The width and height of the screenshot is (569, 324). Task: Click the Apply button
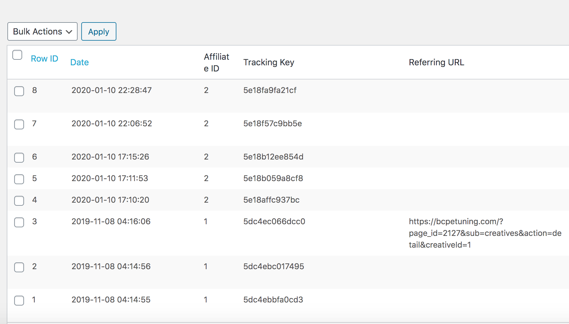(x=99, y=31)
